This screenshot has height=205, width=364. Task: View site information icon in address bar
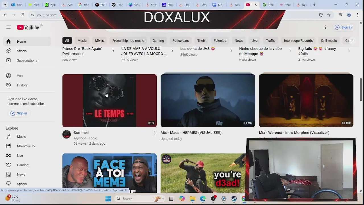(x=32, y=15)
